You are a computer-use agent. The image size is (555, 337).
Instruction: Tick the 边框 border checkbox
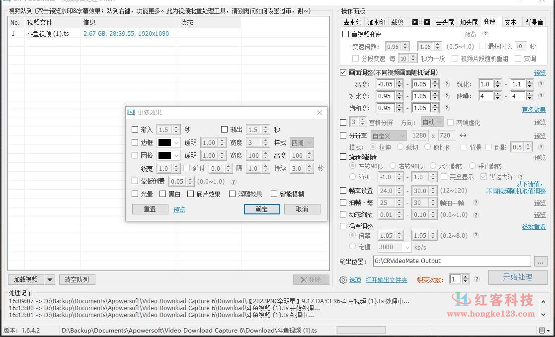point(135,142)
